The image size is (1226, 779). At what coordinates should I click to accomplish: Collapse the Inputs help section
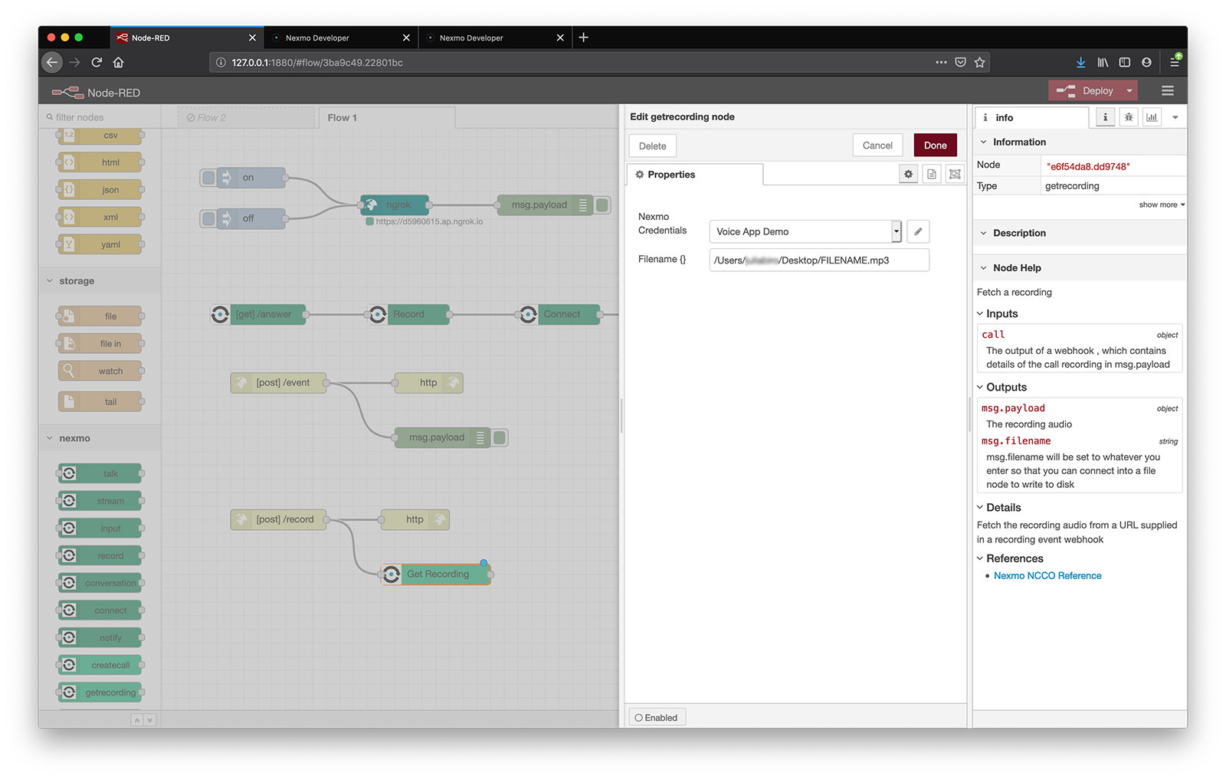(997, 313)
